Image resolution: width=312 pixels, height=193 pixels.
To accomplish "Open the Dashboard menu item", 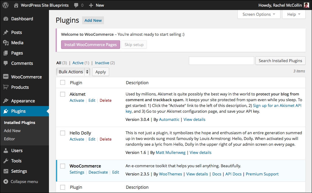I will [x=22, y=19].
